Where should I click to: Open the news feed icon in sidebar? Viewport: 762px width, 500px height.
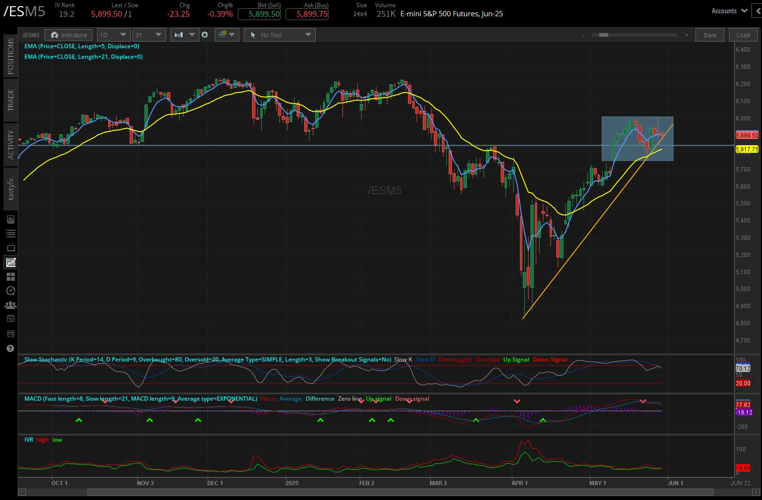tap(10, 219)
